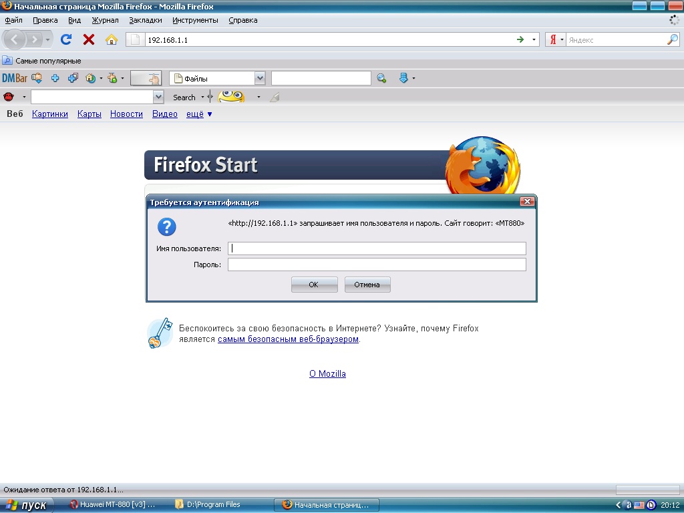Expand the address bar history dropdown
Viewport: 684px width, 513px height.
[534, 40]
